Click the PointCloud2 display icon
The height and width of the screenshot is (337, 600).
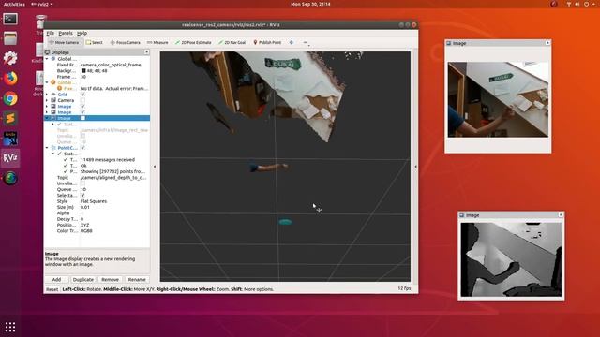(53, 148)
